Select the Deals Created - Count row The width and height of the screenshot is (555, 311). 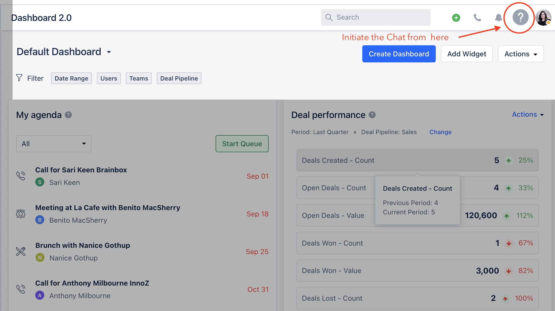click(417, 160)
